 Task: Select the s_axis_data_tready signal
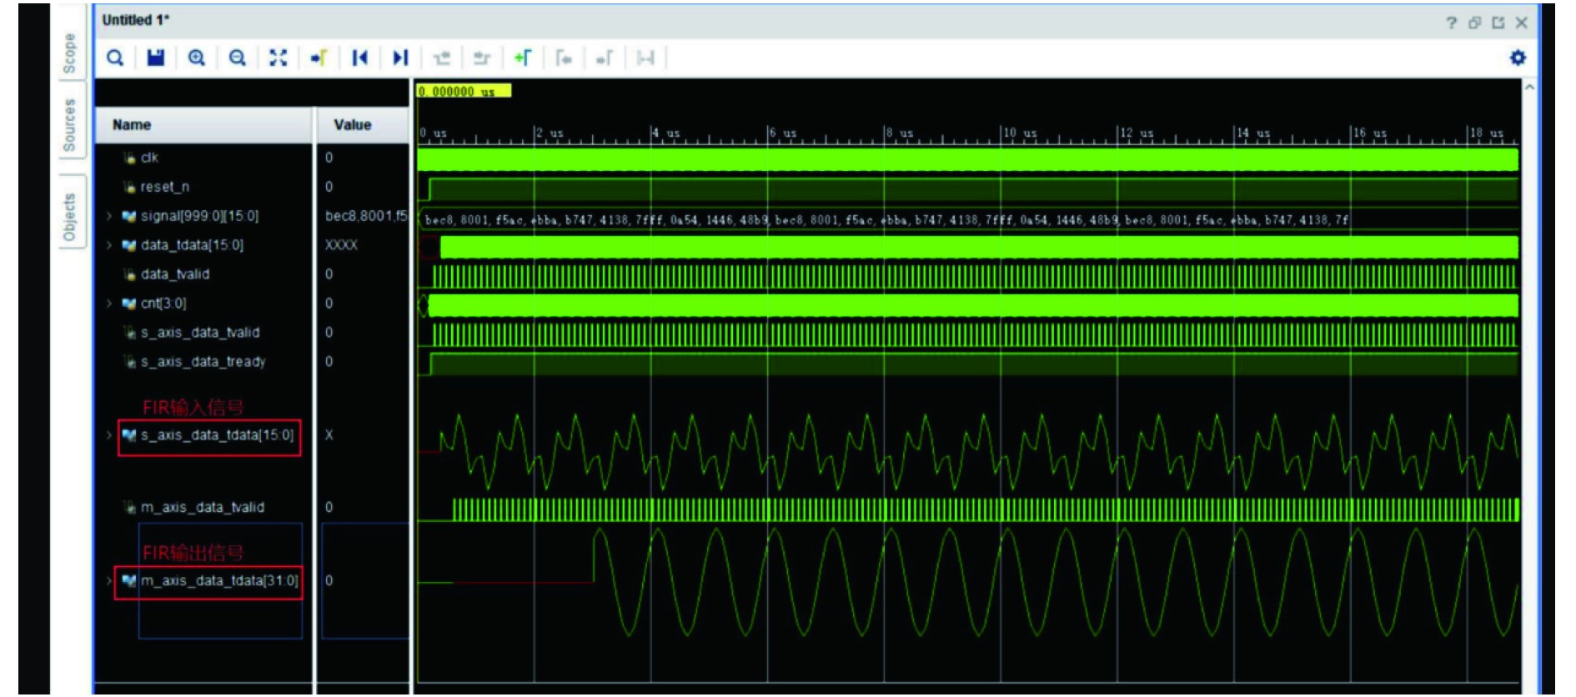(203, 362)
